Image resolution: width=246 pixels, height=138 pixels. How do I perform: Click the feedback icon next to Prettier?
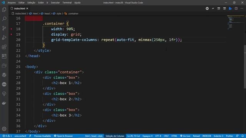pos(237,136)
